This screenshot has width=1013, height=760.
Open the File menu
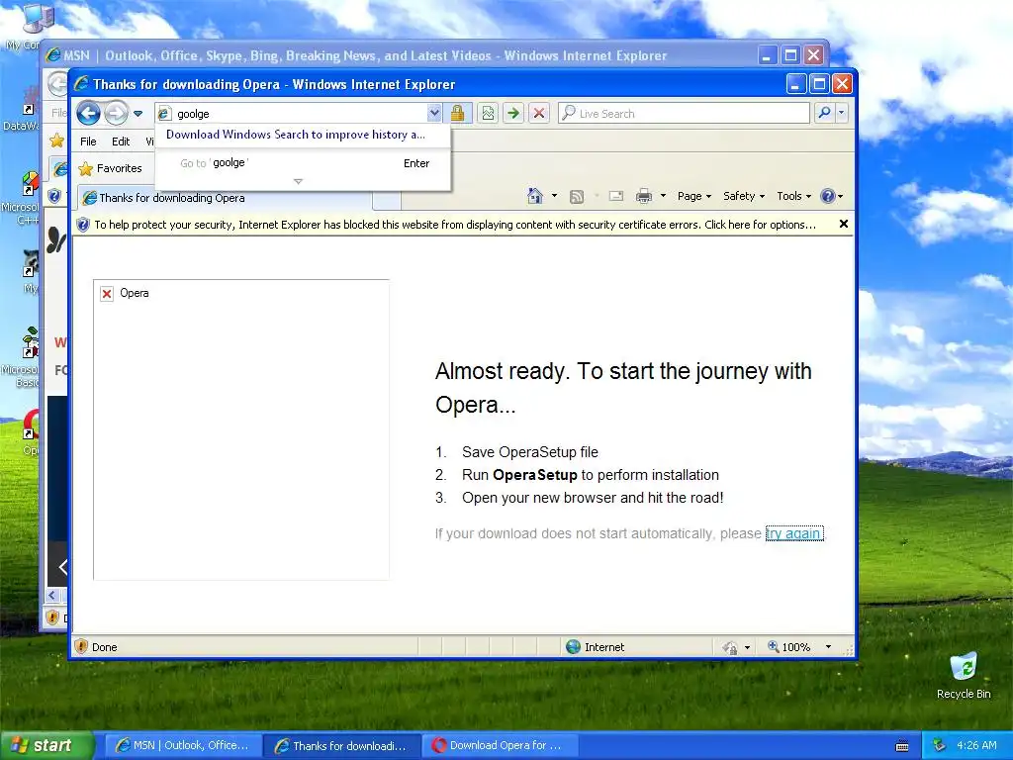click(x=88, y=142)
